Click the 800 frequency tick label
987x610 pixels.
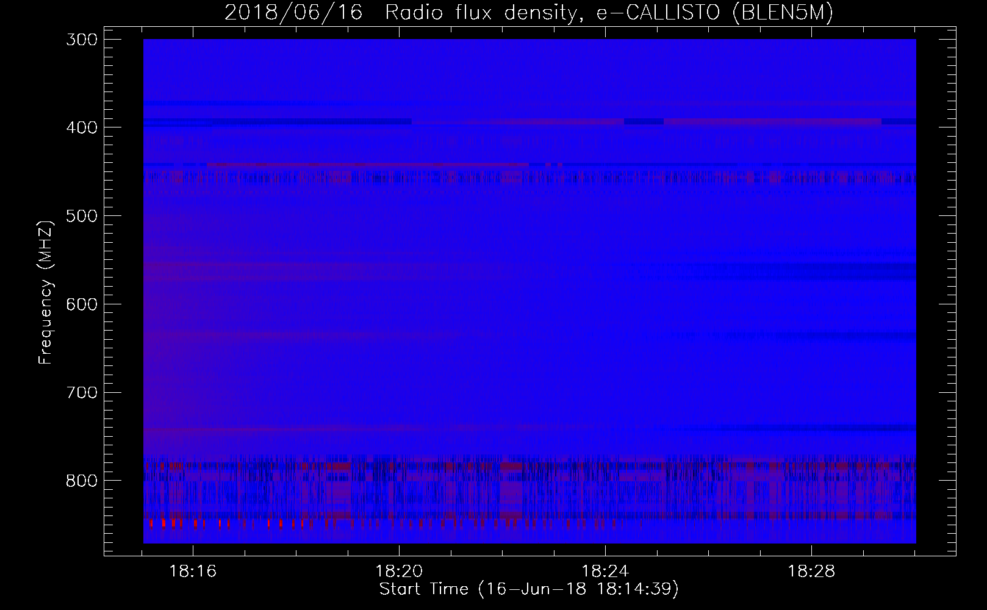[82, 481]
